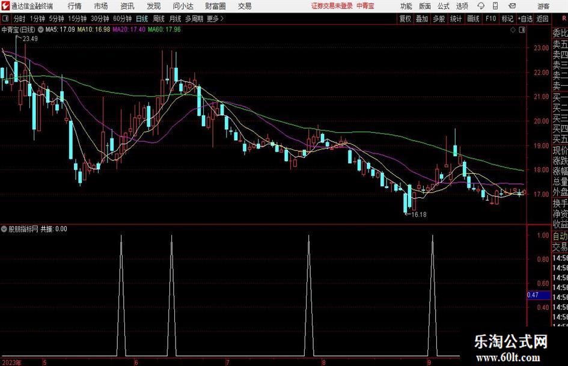Open the 财富圈 menu
The height and width of the screenshot is (366, 568).
click(215, 6)
